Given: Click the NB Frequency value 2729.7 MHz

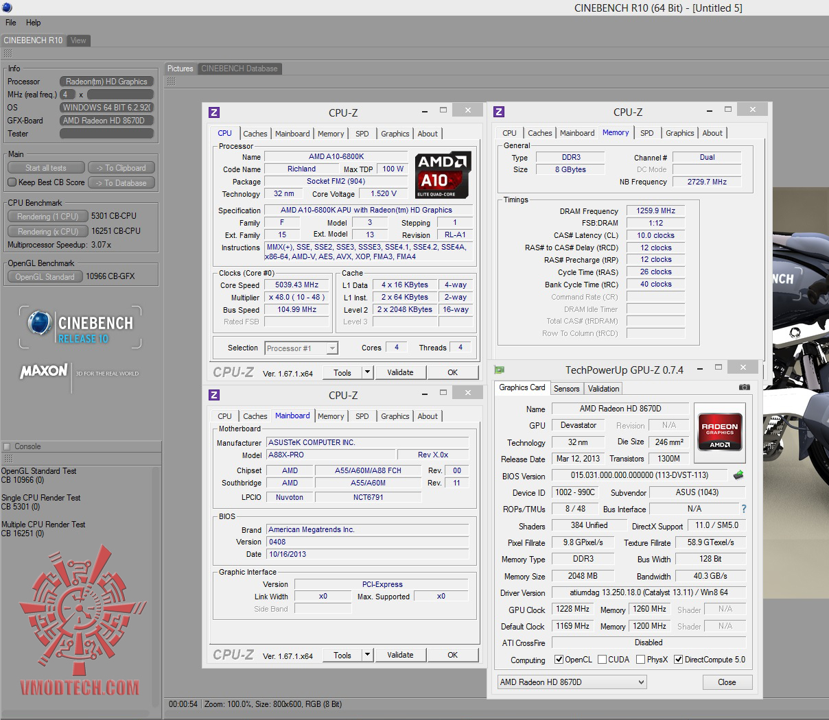Looking at the screenshot, I should point(707,182).
